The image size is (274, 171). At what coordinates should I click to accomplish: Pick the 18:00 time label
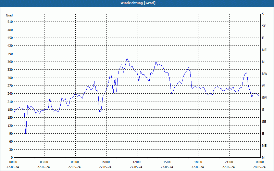click(198, 162)
